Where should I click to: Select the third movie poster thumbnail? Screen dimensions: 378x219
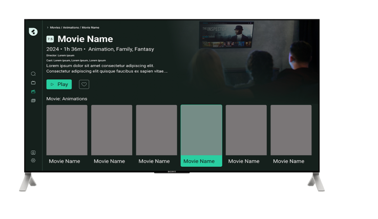point(156,130)
